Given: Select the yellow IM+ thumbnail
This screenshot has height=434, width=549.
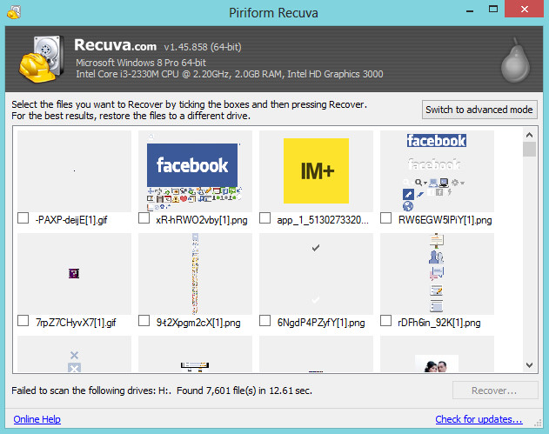Looking at the screenshot, I should tap(316, 171).
